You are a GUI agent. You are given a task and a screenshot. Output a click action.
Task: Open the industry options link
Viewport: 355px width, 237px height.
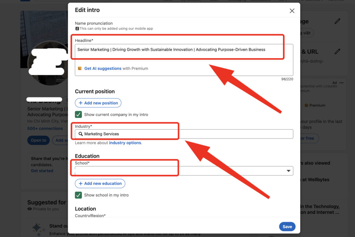[125, 143]
